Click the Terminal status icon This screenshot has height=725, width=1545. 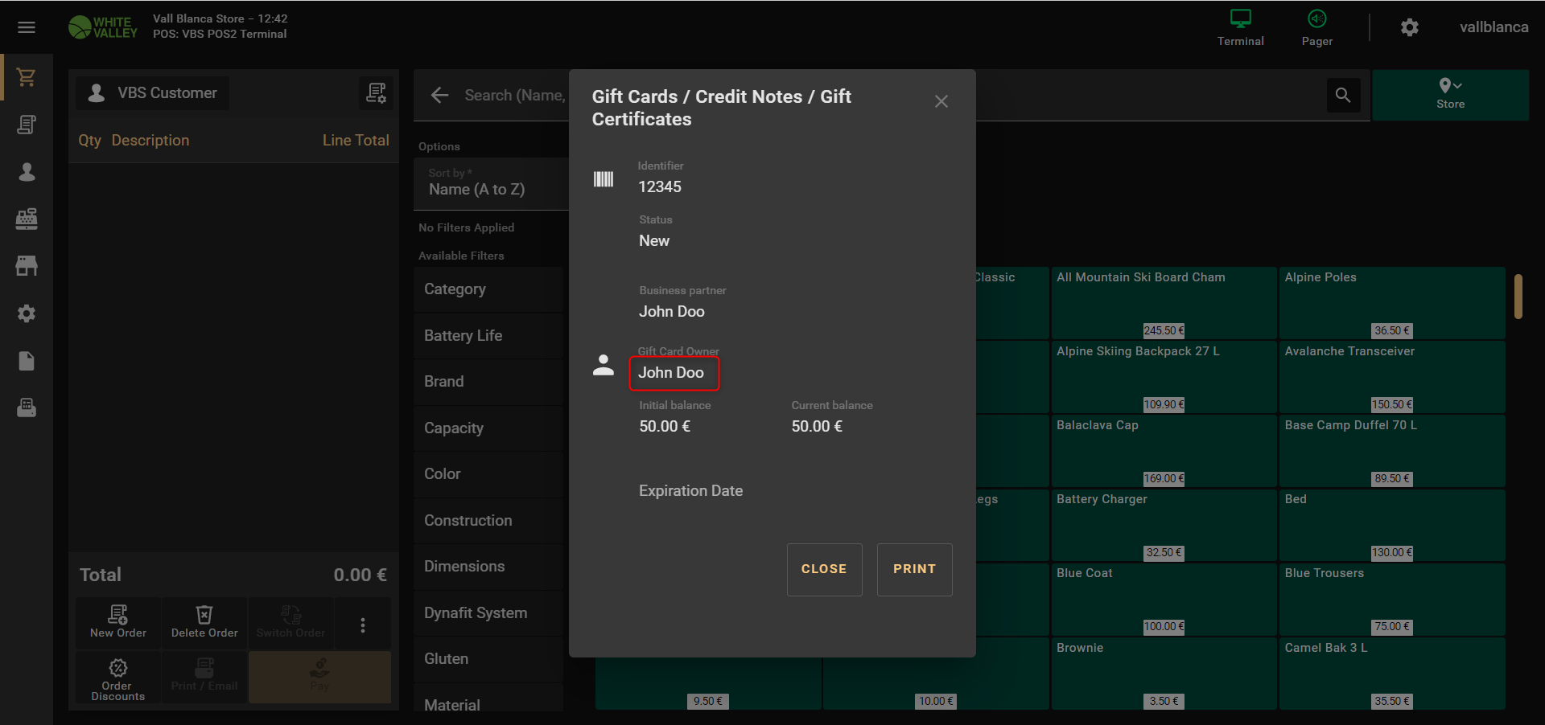point(1240,27)
